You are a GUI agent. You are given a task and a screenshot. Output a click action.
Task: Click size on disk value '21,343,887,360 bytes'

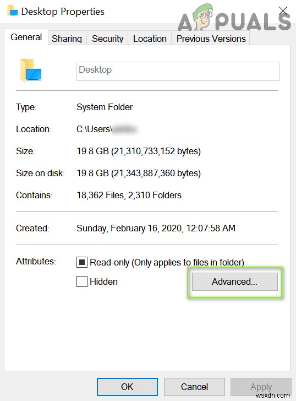pos(157,173)
